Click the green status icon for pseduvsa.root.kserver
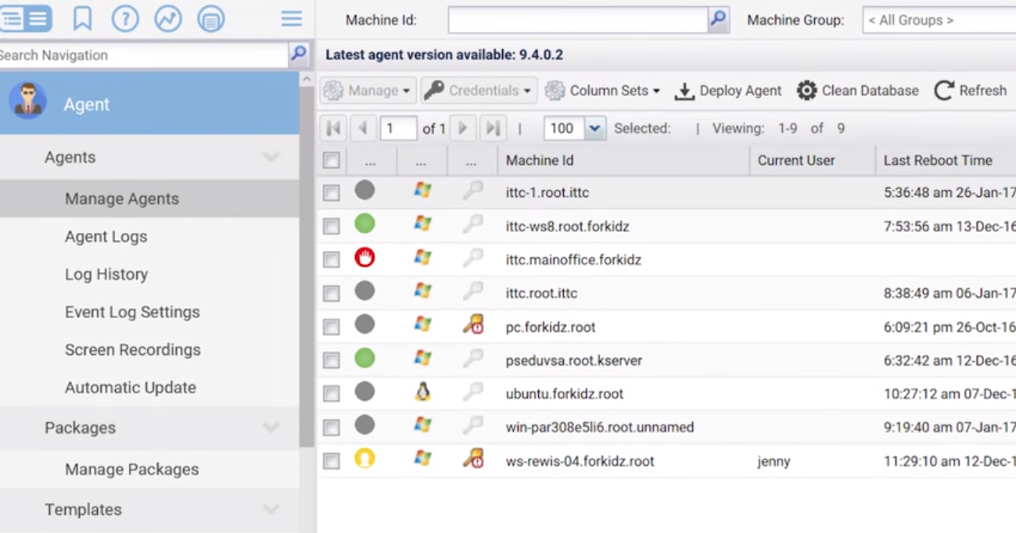Image resolution: width=1016 pixels, height=533 pixels. pos(364,358)
